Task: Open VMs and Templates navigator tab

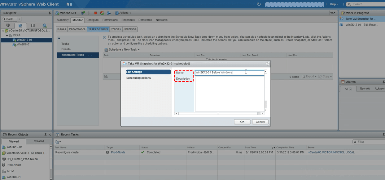Action: pos(20,26)
